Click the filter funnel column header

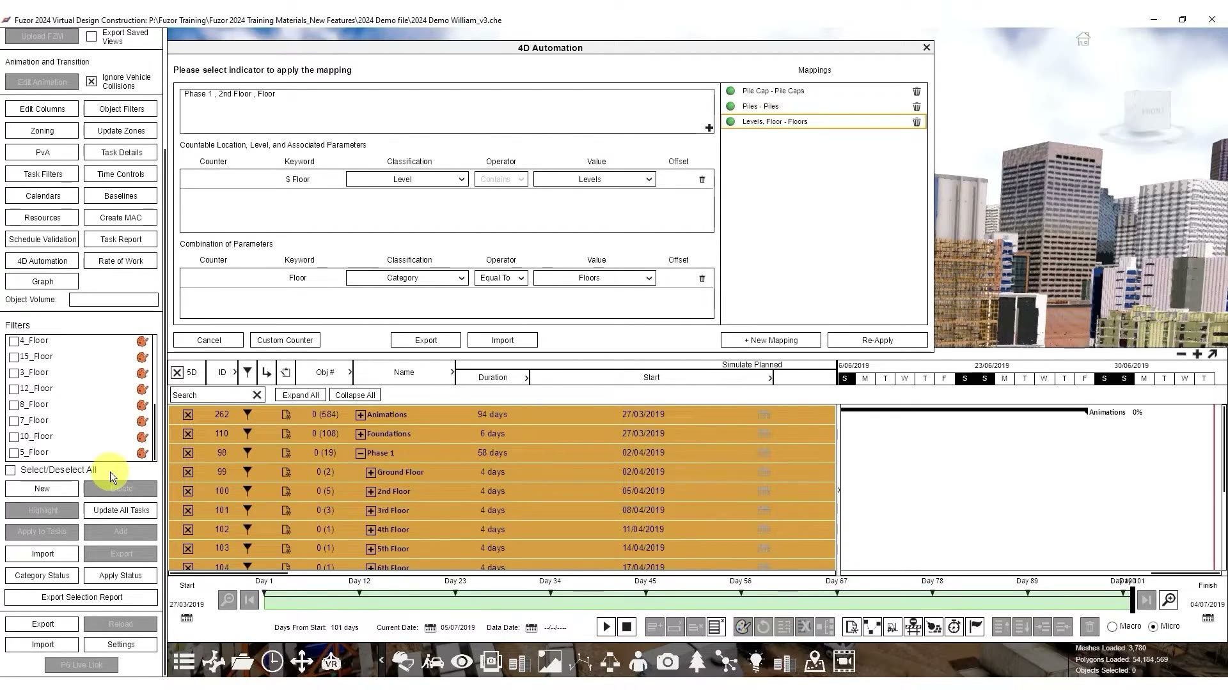click(x=248, y=372)
